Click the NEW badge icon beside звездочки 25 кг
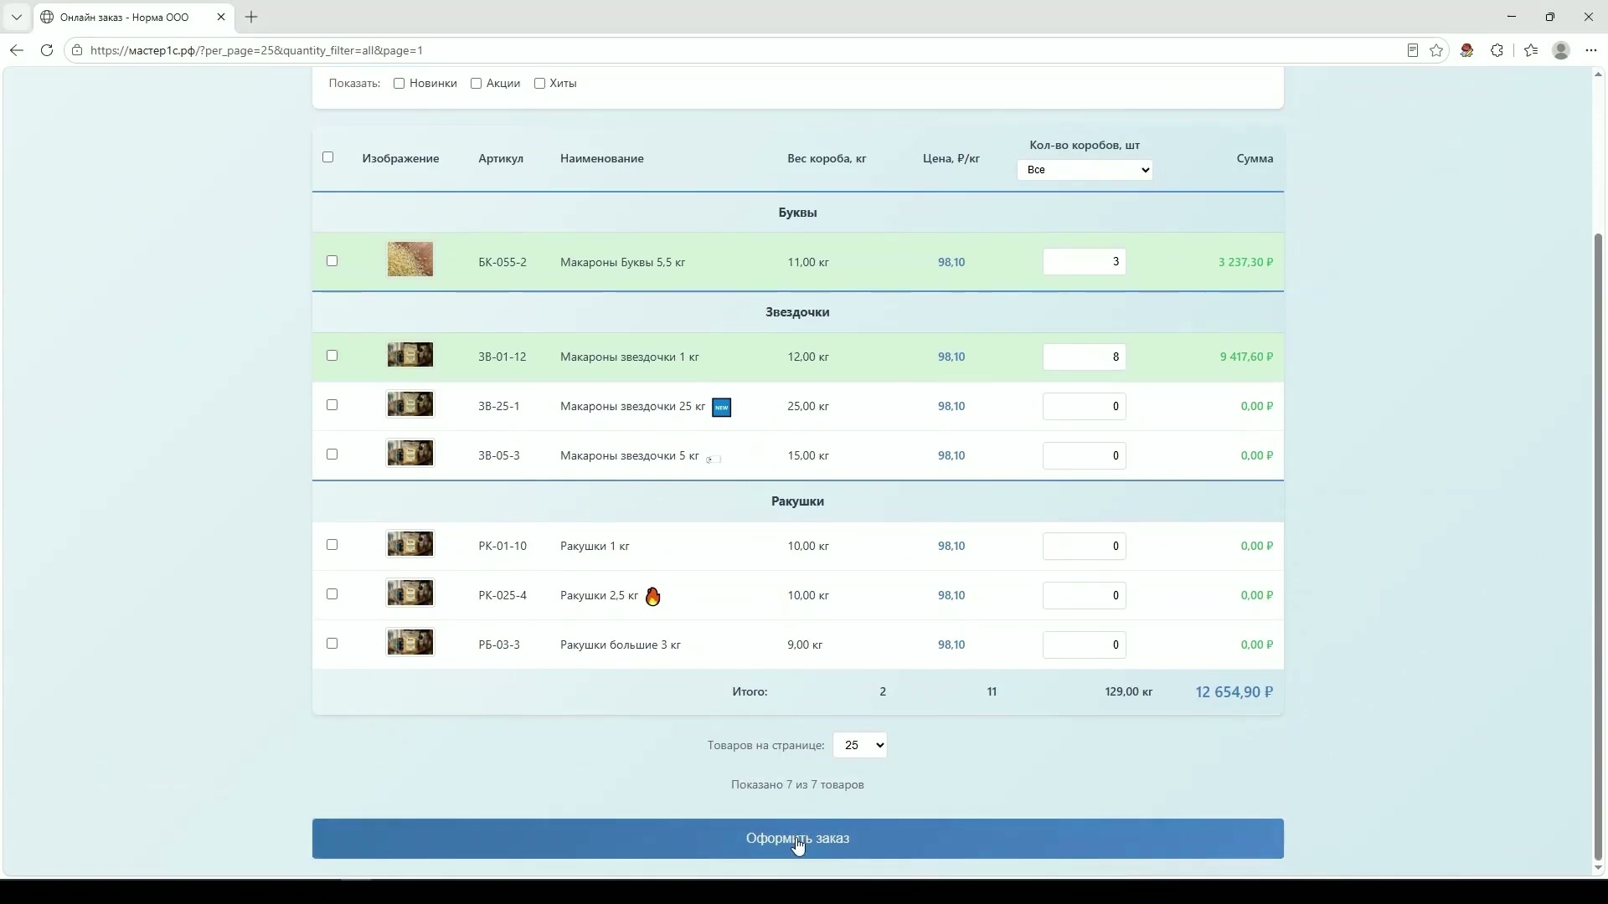Viewport: 1608px width, 904px height. (721, 408)
